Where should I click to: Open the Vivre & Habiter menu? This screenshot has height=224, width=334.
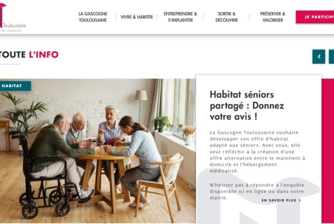coord(136,17)
